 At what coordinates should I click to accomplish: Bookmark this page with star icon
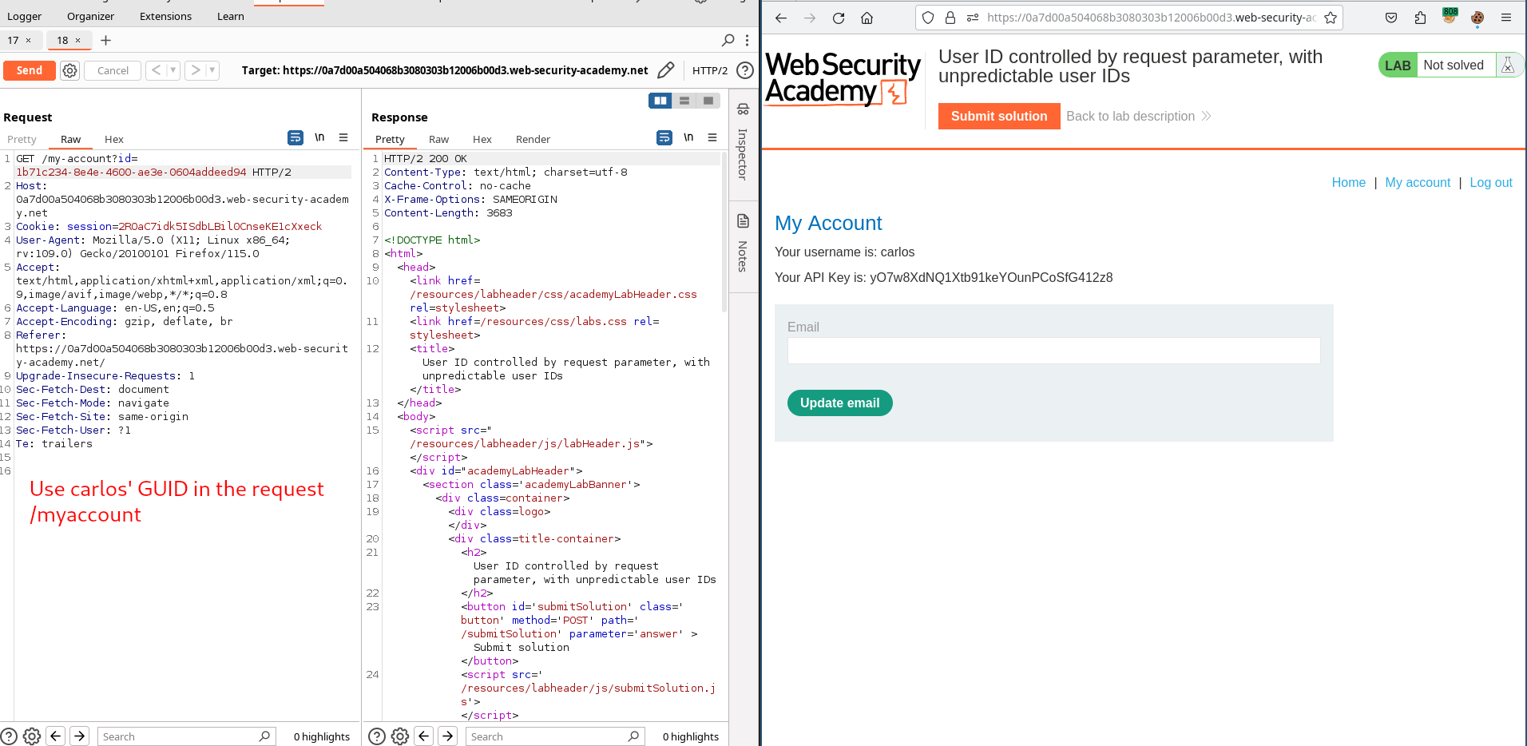tap(1331, 18)
